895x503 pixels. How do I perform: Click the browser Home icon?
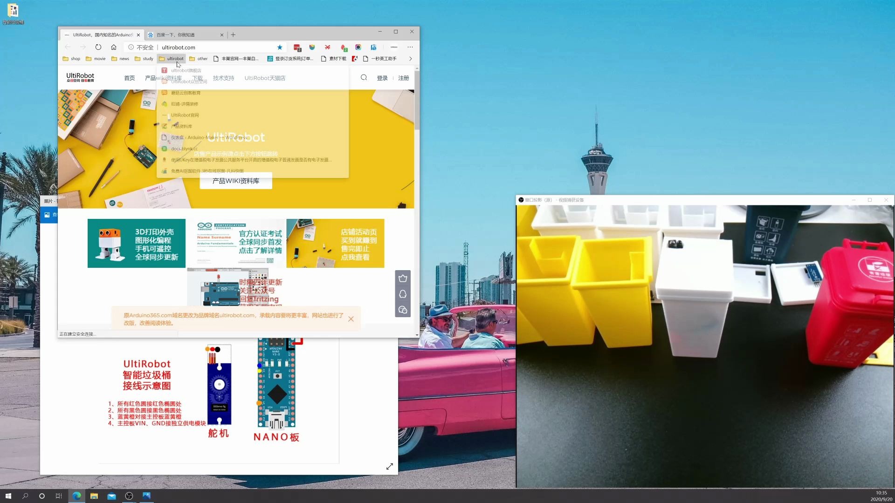tap(114, 47)
